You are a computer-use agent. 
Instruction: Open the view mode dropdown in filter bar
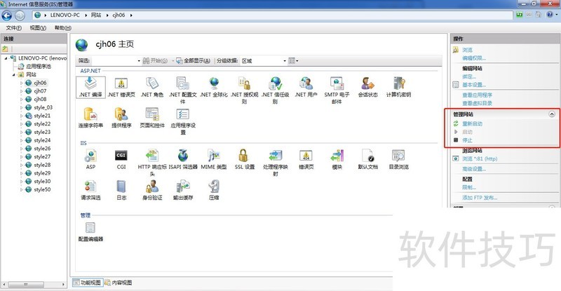tap(293, 61)
